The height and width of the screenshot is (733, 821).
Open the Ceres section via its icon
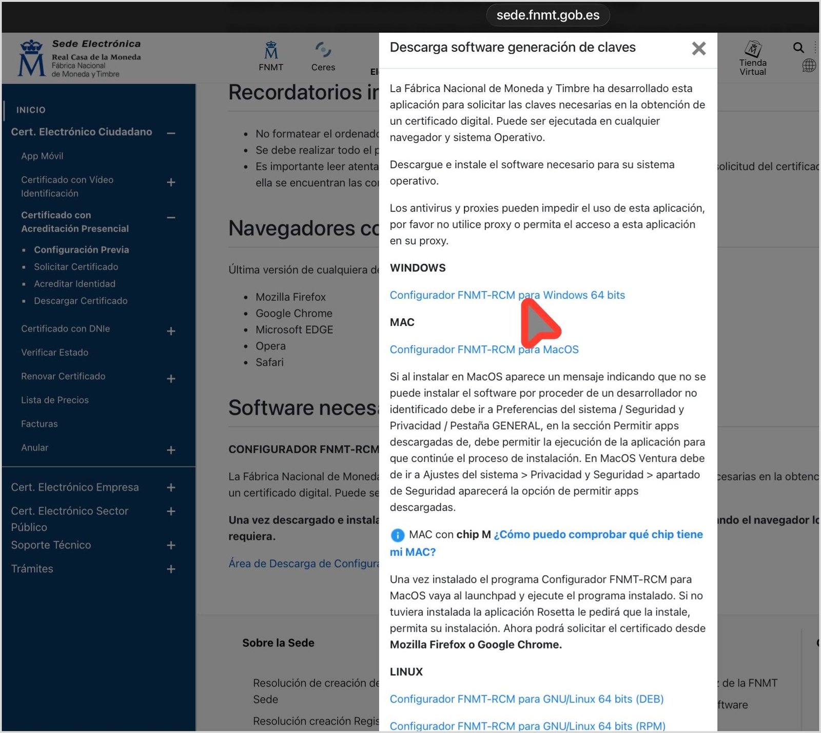click(323, 49)
